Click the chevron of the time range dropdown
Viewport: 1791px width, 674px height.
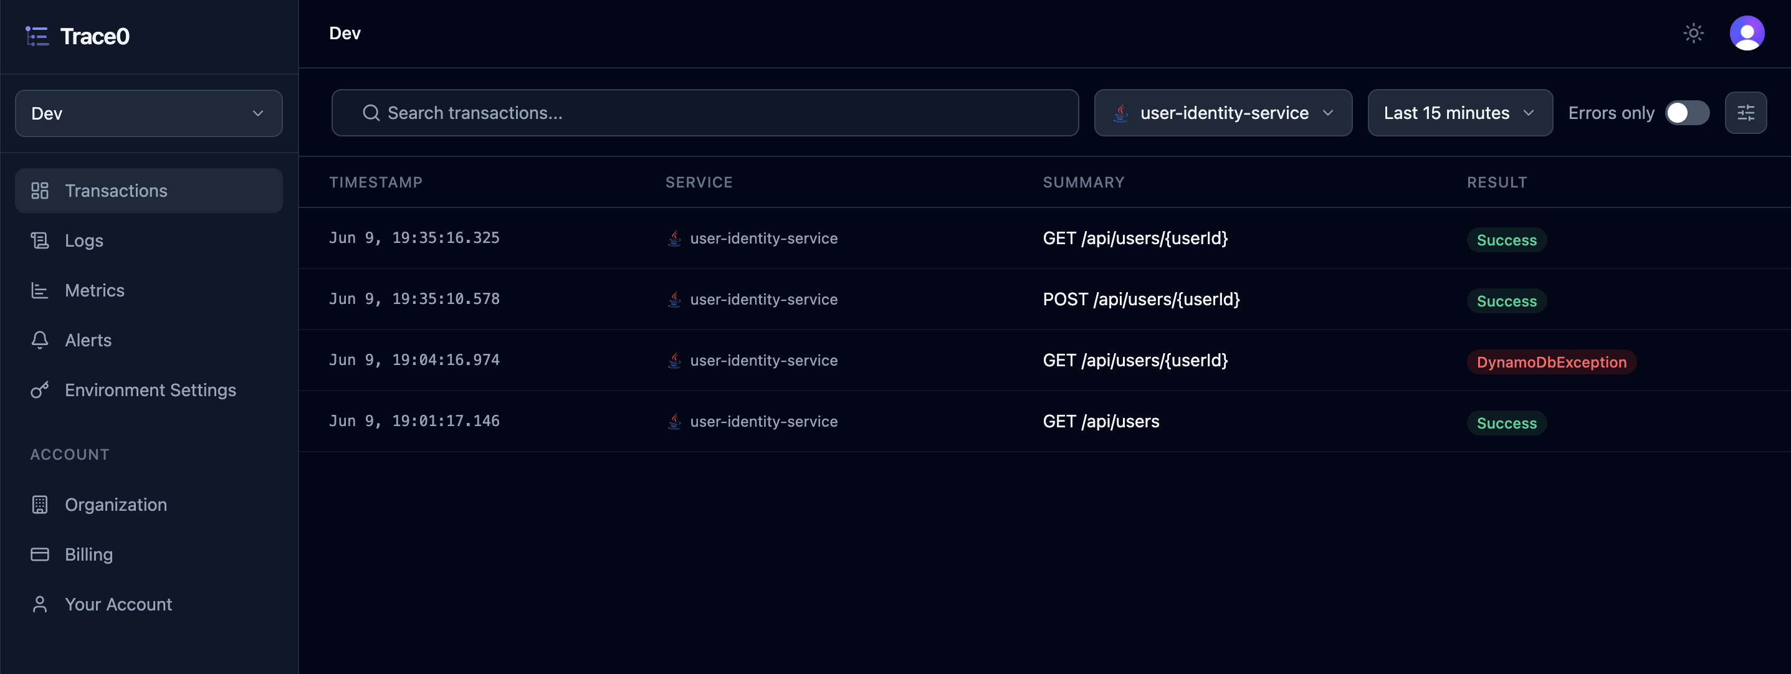1528,113
